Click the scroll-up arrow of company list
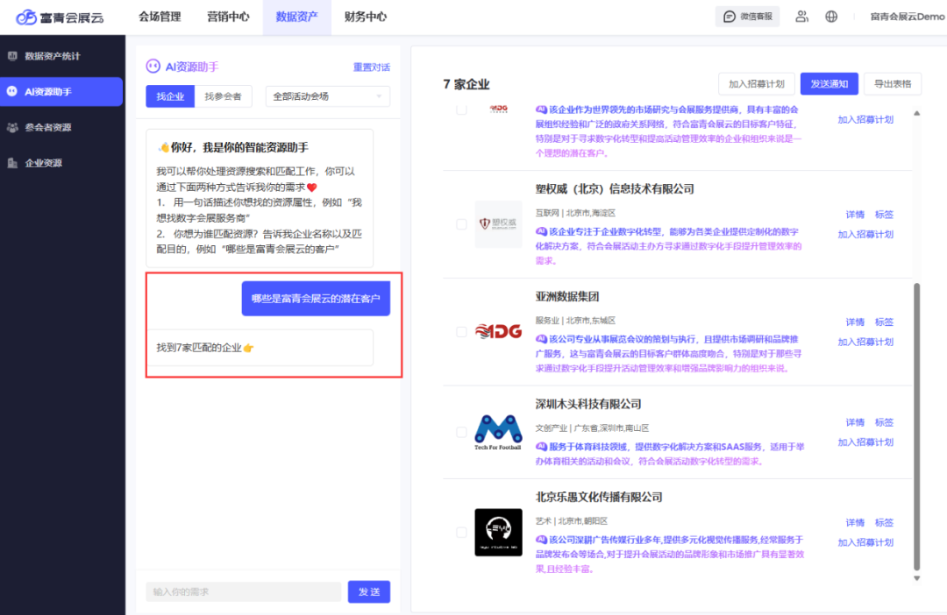This screenshot has width=947, height=615. (917, 114)
